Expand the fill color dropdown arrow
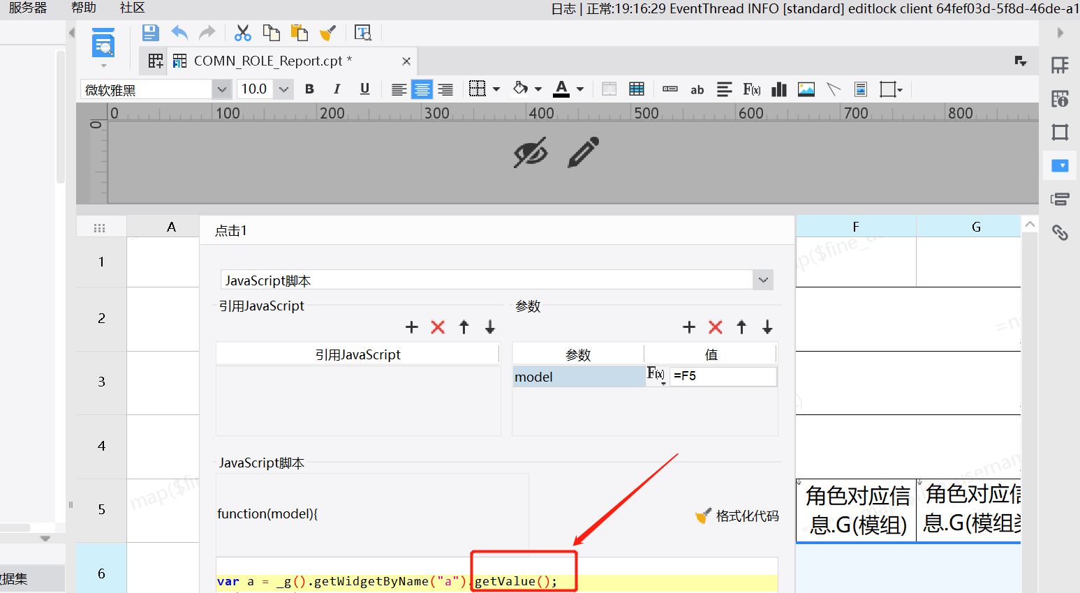 click(x=538, y=89)
